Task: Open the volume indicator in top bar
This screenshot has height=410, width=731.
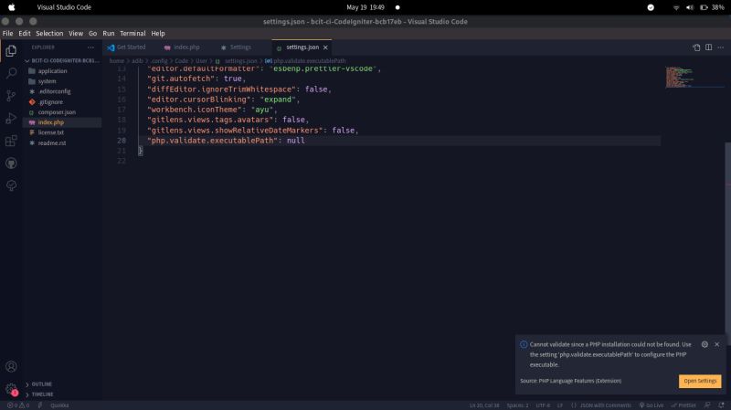Action: click(x=690, y=7)
